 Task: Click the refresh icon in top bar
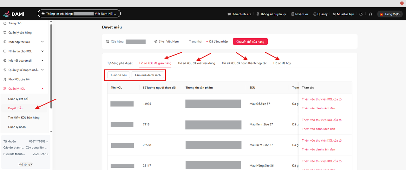click(x=361, y=14)
